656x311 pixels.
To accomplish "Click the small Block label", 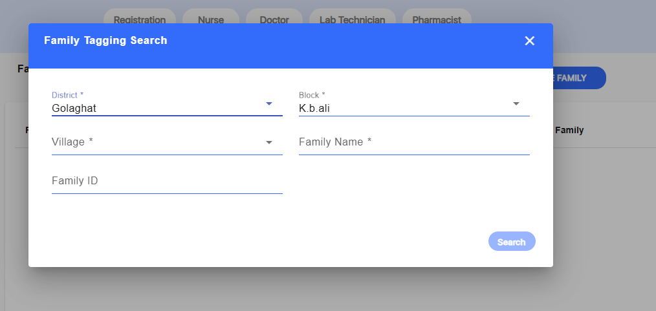I will 312,95.
